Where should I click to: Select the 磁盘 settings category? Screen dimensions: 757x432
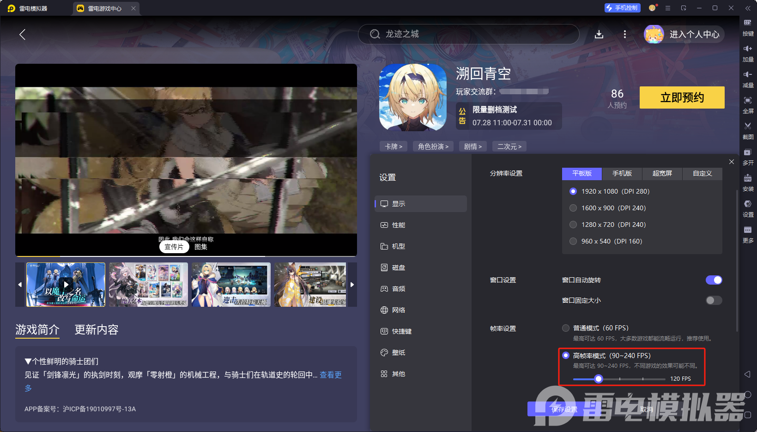point(421,268)
